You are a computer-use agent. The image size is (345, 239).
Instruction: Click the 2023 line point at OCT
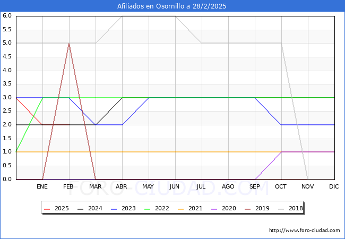tap(281, 125)
